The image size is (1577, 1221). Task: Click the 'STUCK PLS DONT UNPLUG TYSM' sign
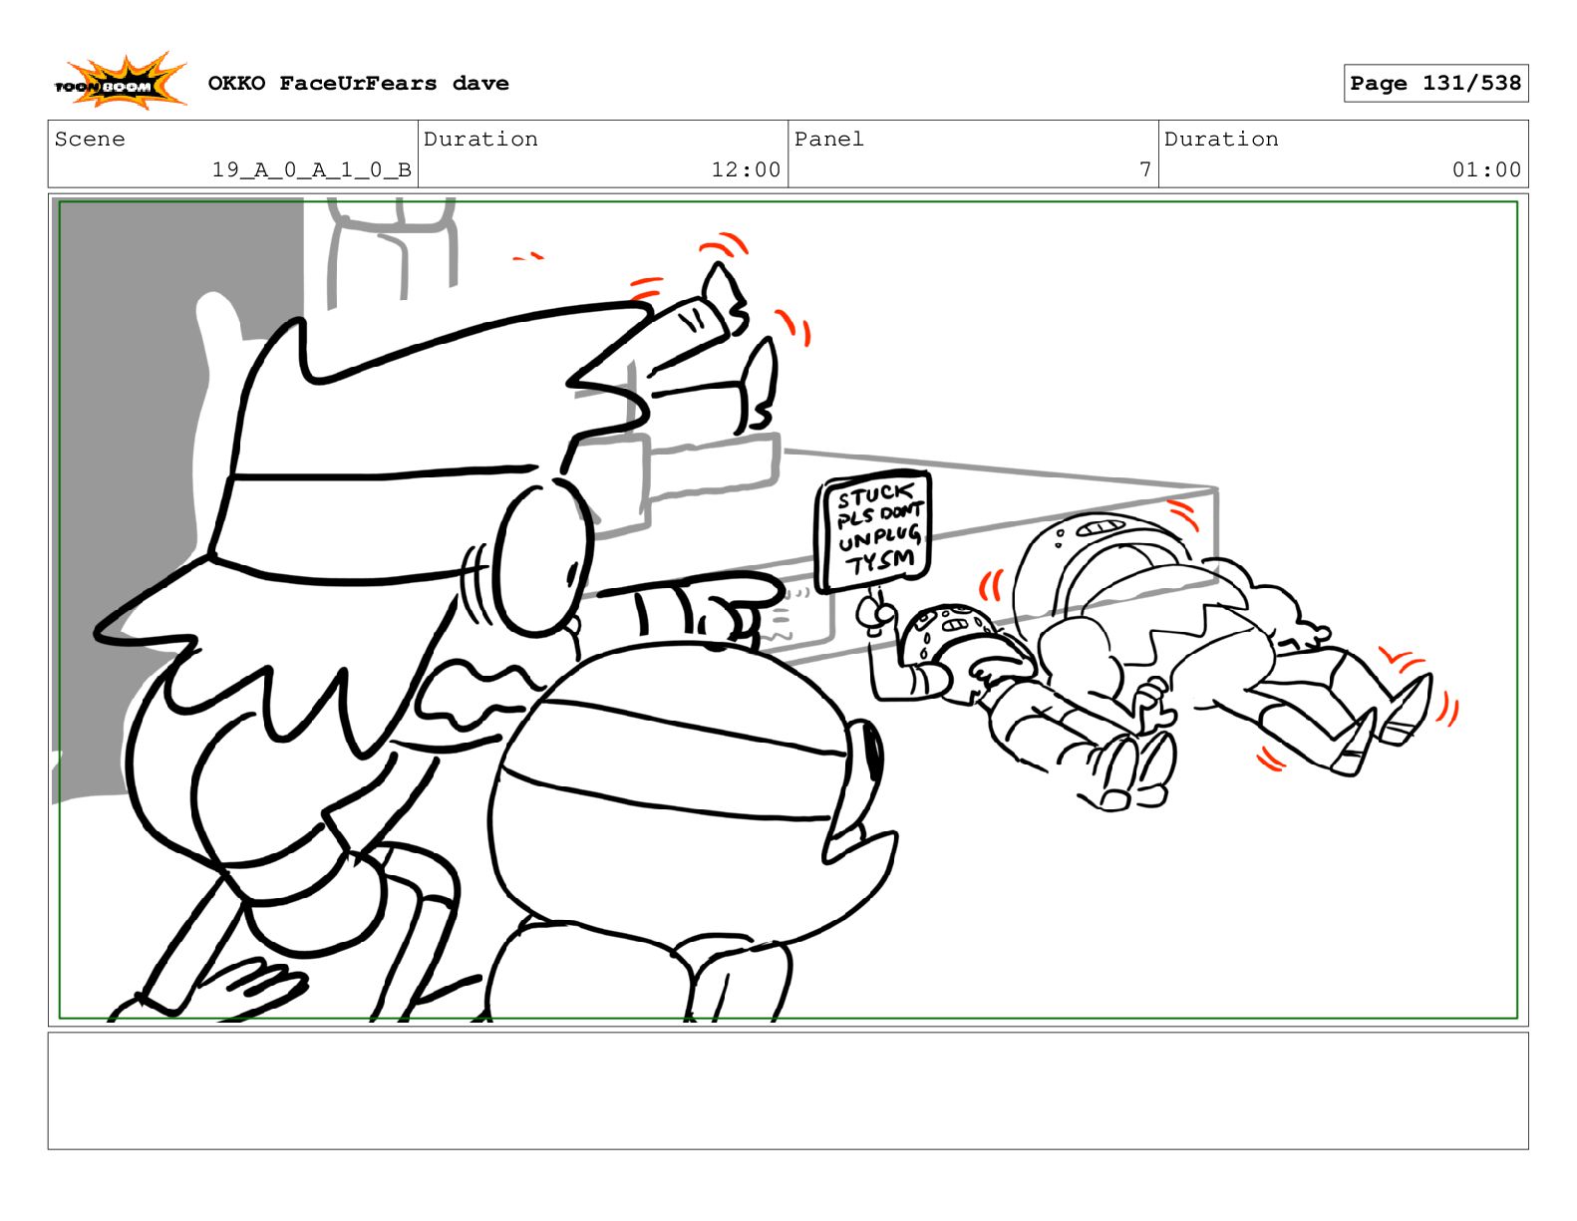coord(873,532)
